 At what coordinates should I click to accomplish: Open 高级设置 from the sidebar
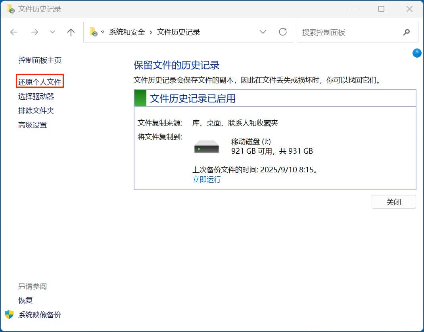[x=32, y=125]
